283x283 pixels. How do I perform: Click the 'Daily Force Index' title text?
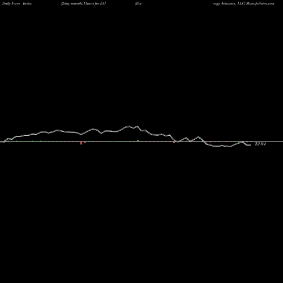pos(17,3)
